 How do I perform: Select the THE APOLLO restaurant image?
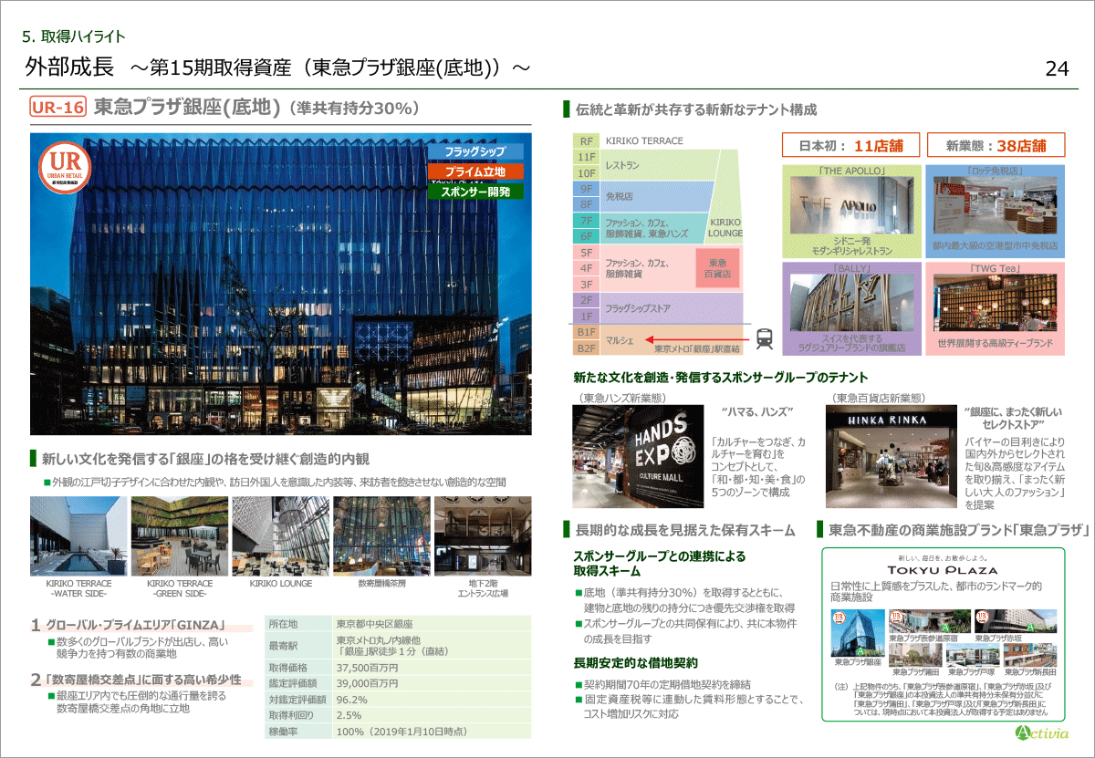click(851, 209)
